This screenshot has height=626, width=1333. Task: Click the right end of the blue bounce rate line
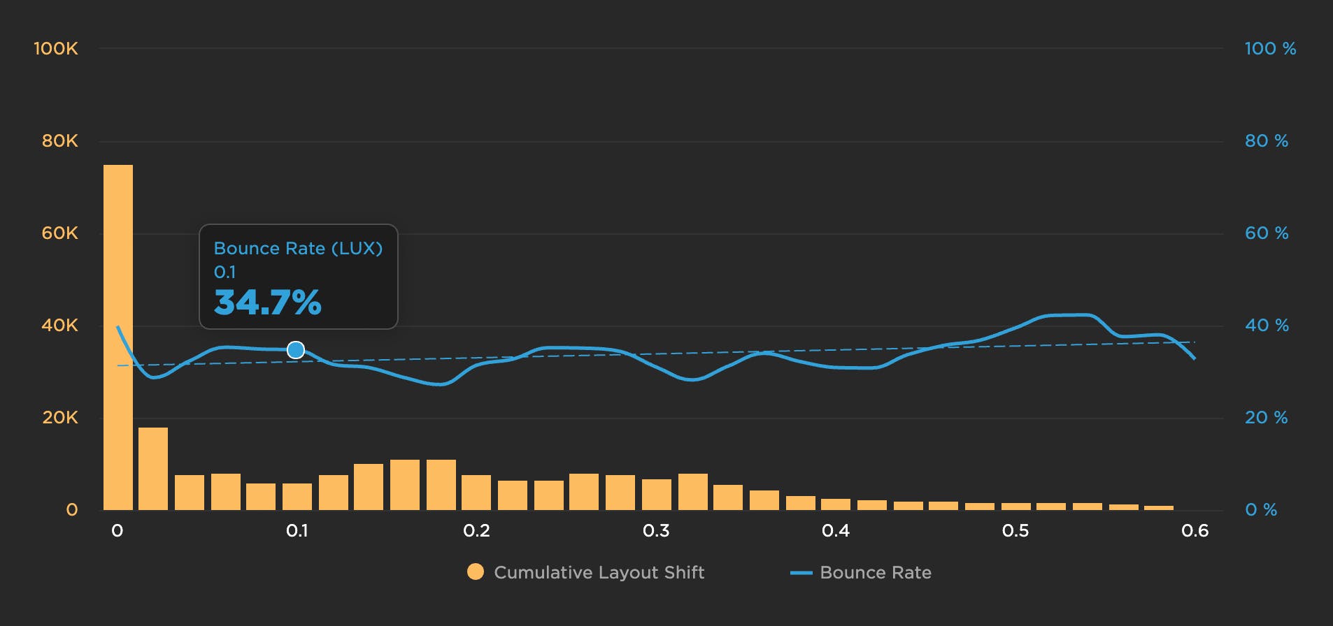(x=1194, y=358)
